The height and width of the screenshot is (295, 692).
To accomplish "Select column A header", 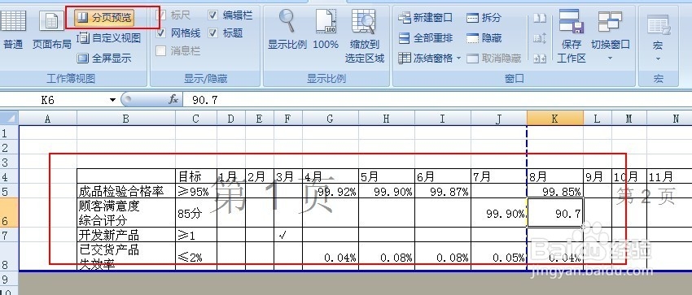I will 48,118.
